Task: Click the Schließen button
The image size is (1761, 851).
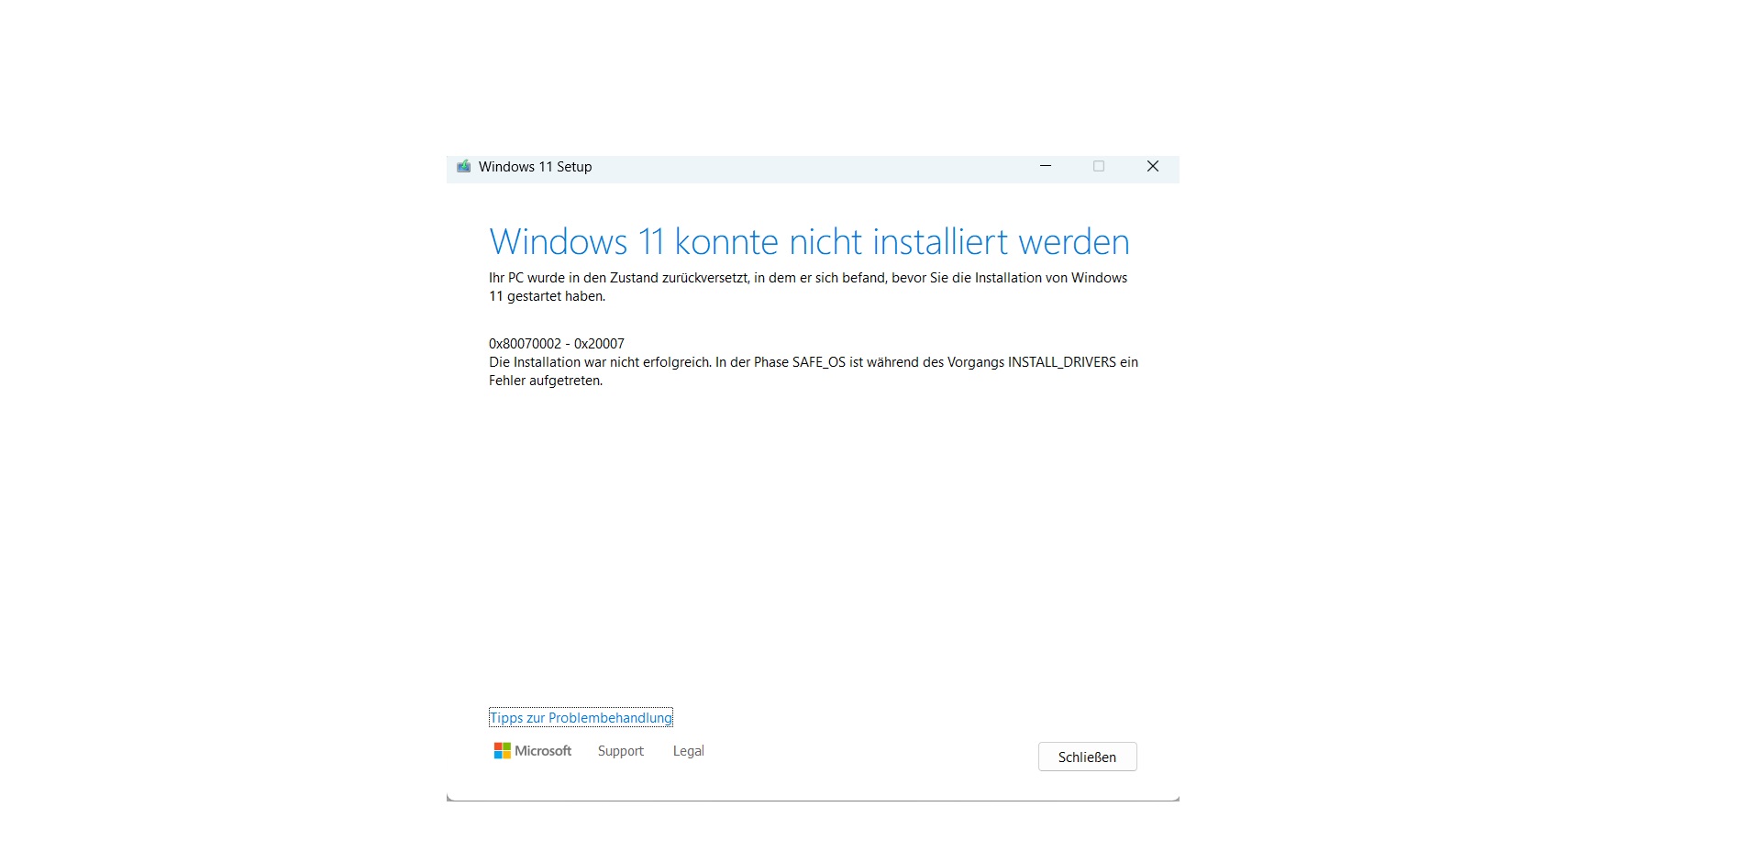Action: coord(1087,757)
